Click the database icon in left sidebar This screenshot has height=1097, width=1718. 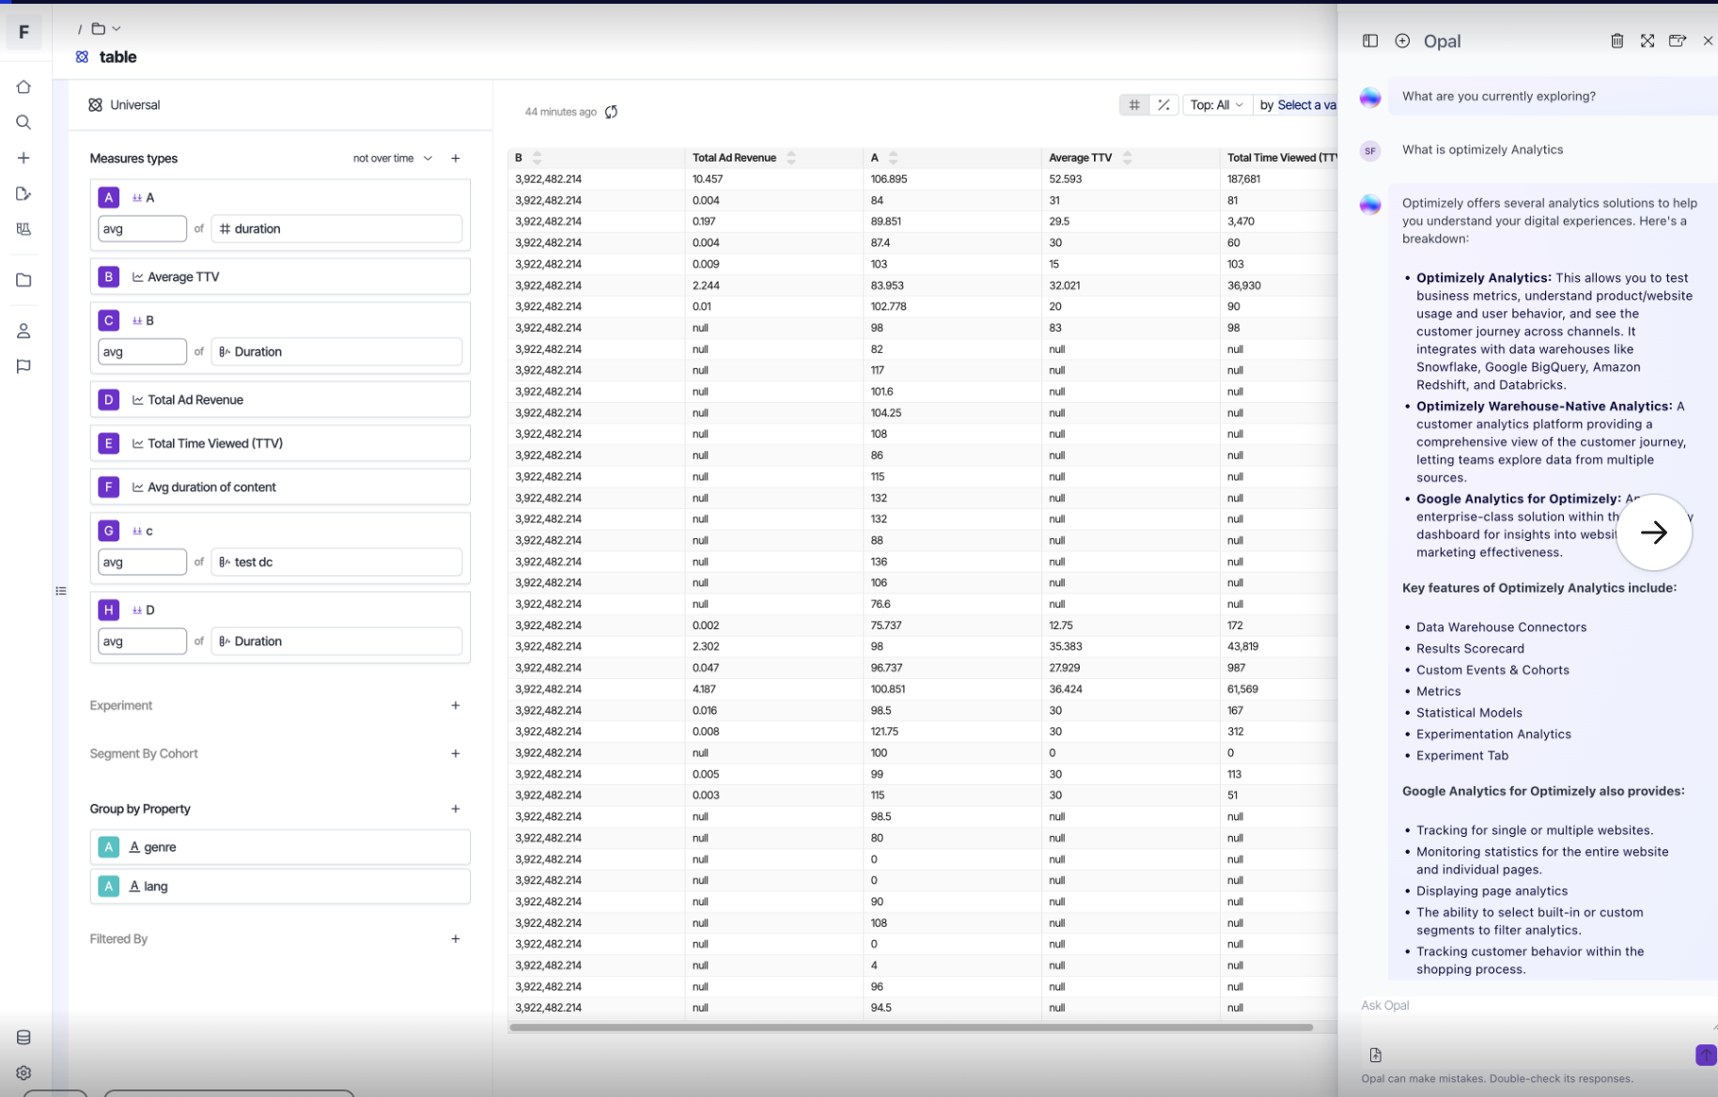point(23,1037)
